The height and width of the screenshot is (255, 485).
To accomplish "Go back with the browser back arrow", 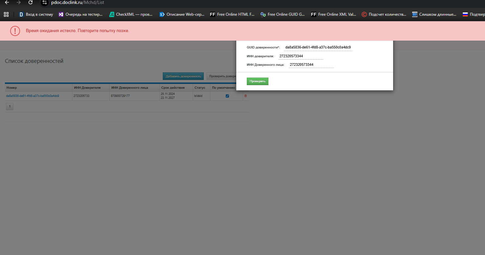I will click(x=7, y=2).
